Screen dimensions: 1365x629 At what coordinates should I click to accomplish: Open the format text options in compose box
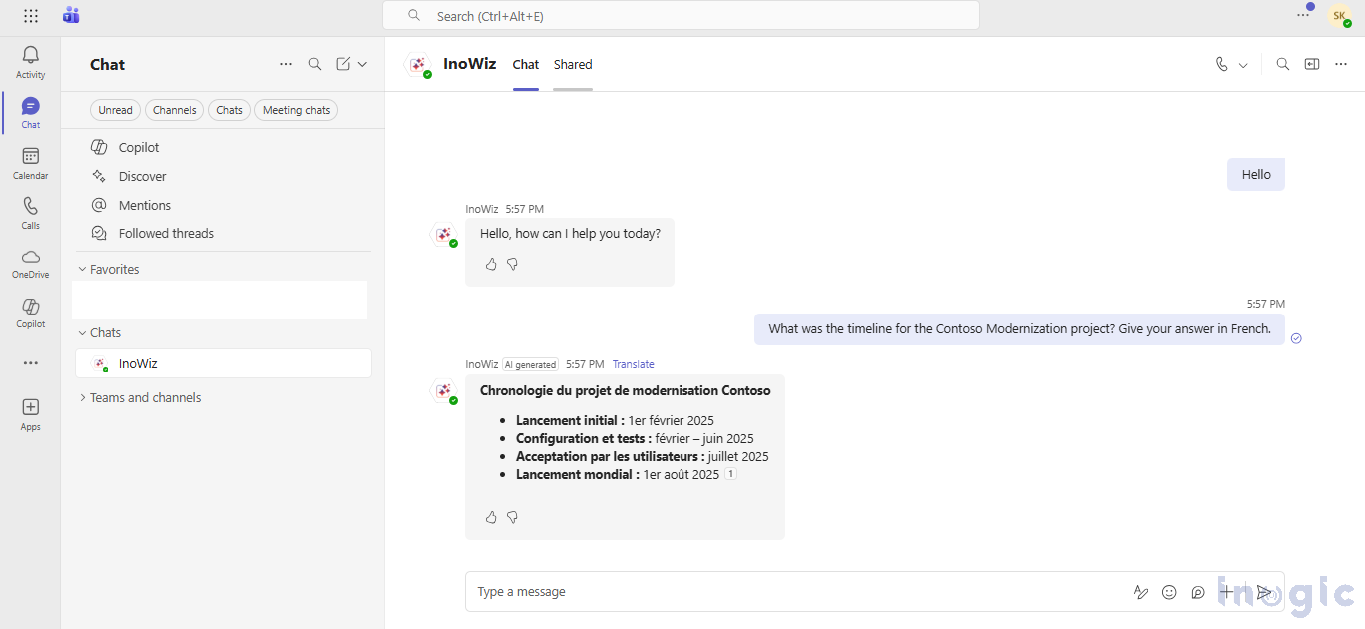click(x=1140, y=592)
